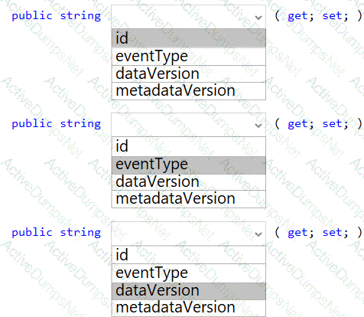Select highlighted 'eventType' in second dropdown

coord(189,165)
